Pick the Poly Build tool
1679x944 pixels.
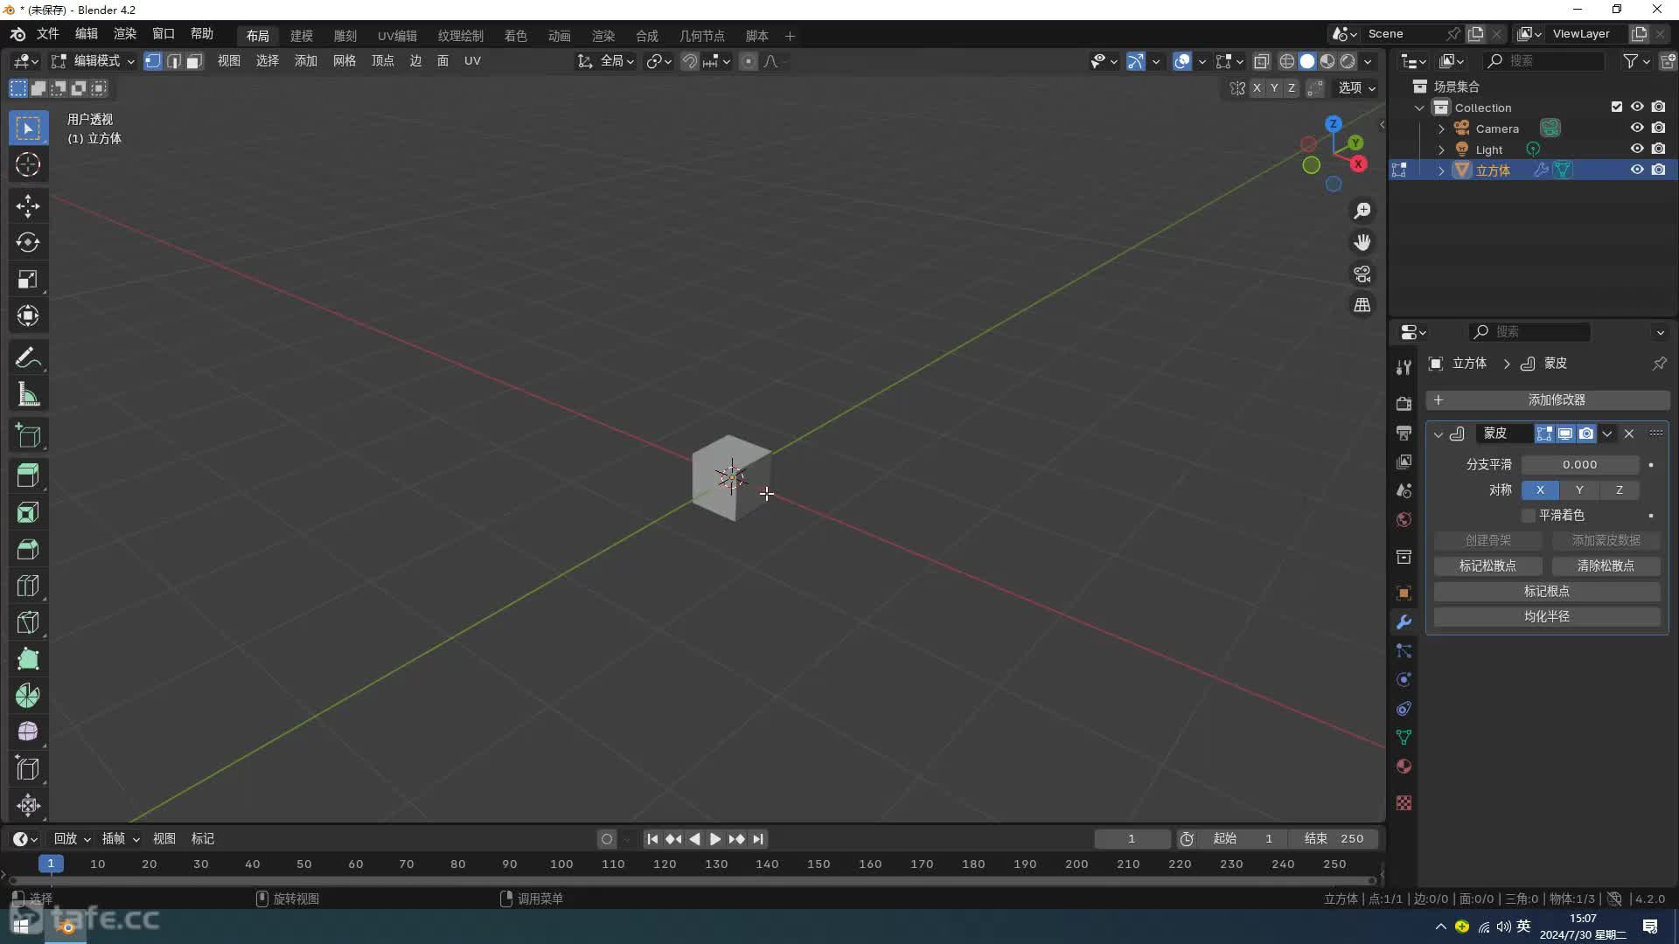tap(28, 660)
